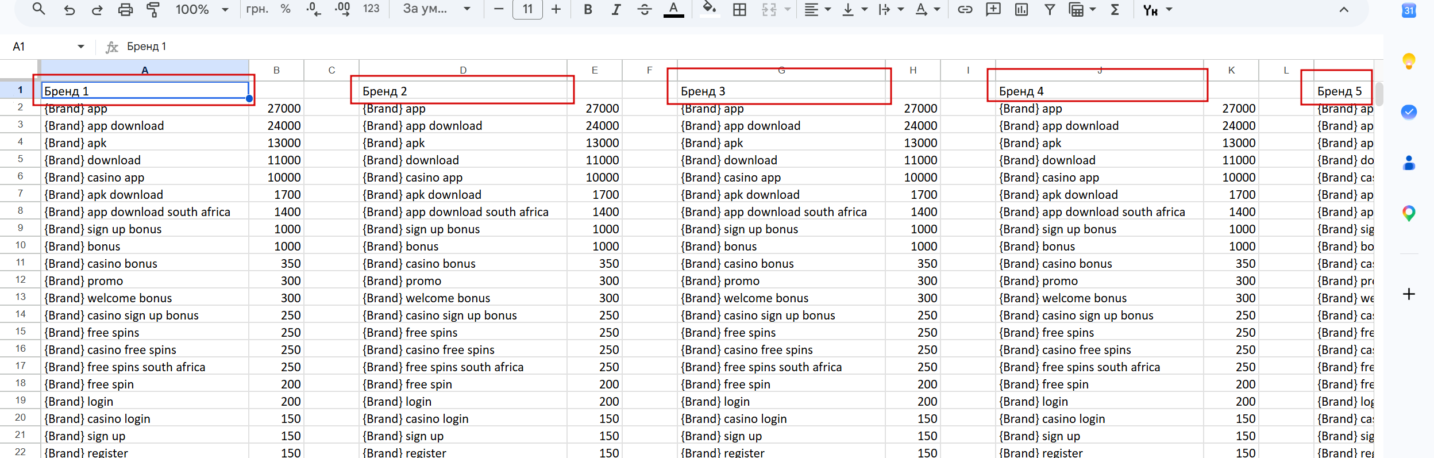Click the filter views table icon
This screenshot has height=458, width=1434.
1076,9
